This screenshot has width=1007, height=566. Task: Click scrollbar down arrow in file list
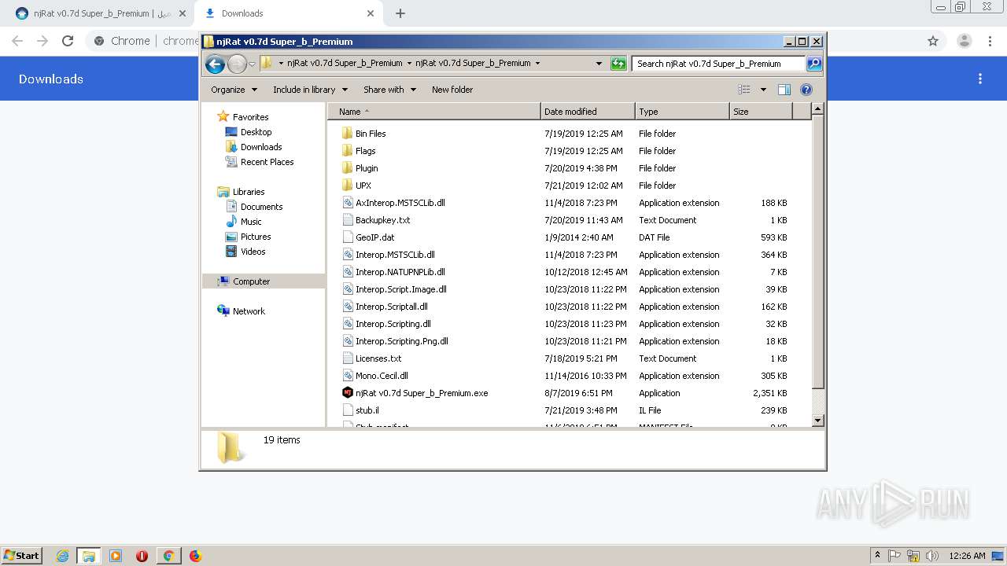point(817,421)
